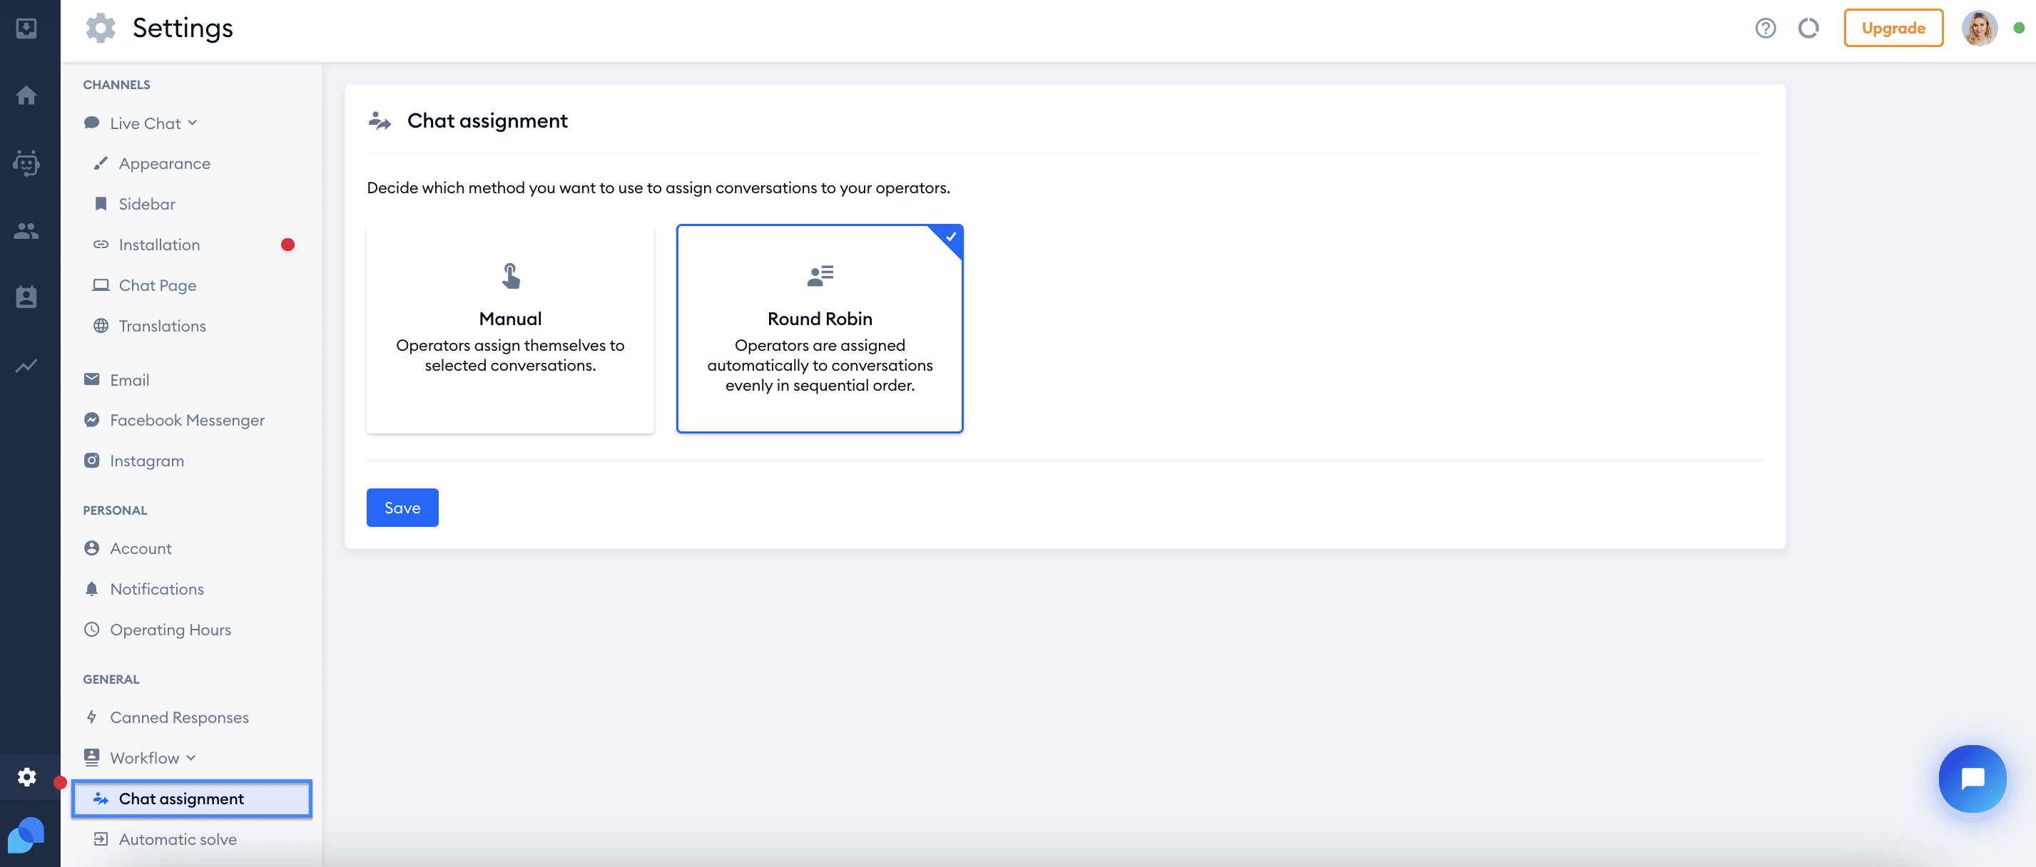Click the red alert dot beside Installation
The height and width of the screenshot is (867, 2036).
(x=287, y=245)
